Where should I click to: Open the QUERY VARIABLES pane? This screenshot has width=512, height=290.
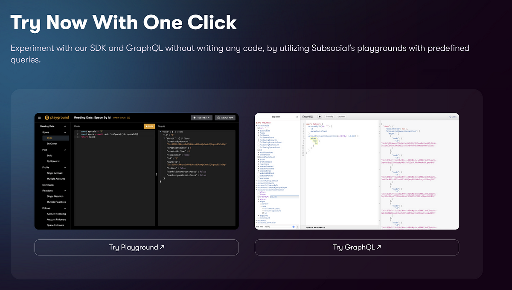(315, 227)
